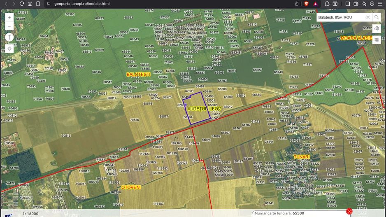Viewport: 386px width, 217px height.
Task: Click the TUNARI locality label
Action: pos(302,157)
